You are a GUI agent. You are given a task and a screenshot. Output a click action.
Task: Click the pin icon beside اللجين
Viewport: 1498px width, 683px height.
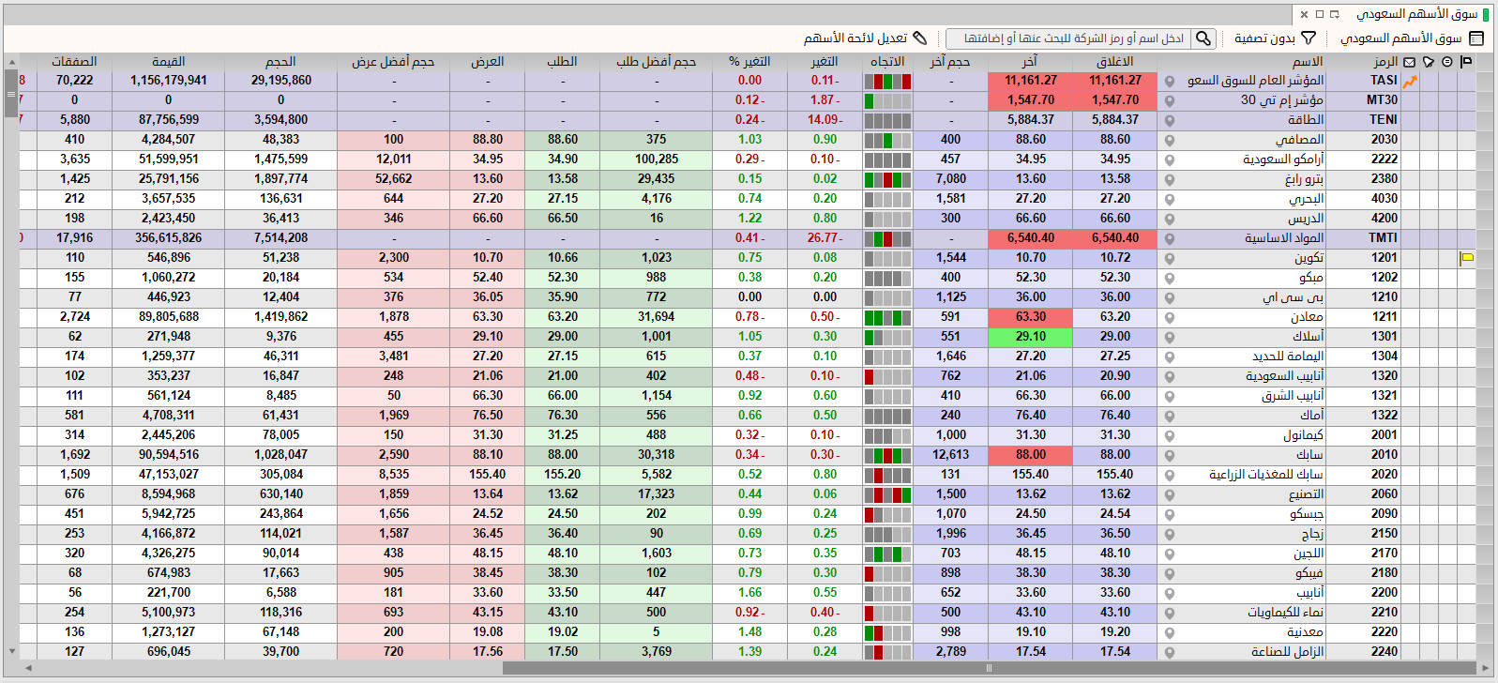coord(1170,554)
